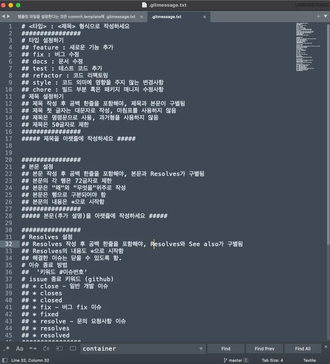330x364 pixels.
Task: Close the find panel
Action: [326, 347]
